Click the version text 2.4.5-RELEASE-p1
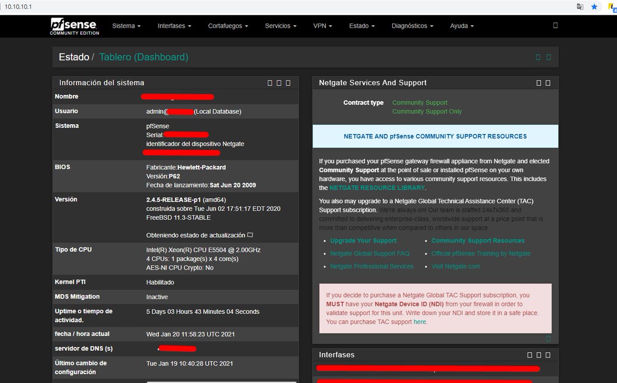 173,199
